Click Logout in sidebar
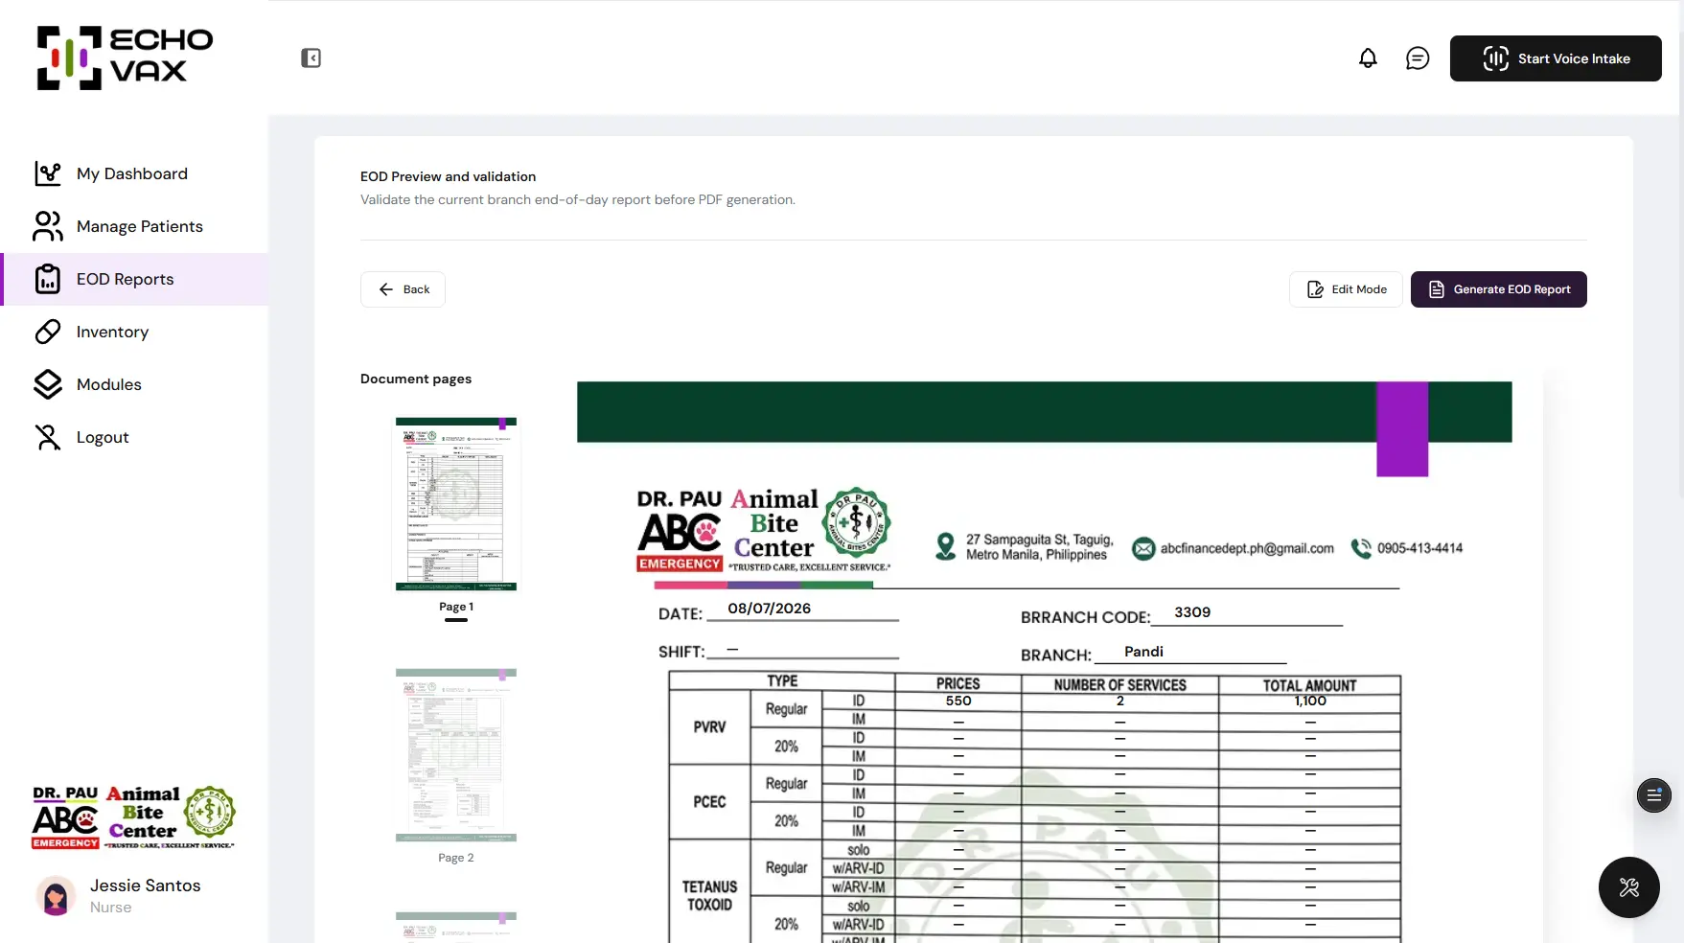 pos(134,437)
